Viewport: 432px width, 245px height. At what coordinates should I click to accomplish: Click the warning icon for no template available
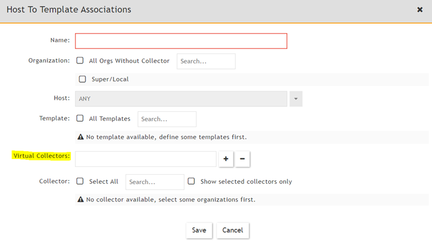click(x=80, y=137)
